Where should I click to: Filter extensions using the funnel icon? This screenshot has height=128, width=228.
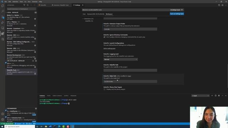pyautogui.click(x=24, y=5)
